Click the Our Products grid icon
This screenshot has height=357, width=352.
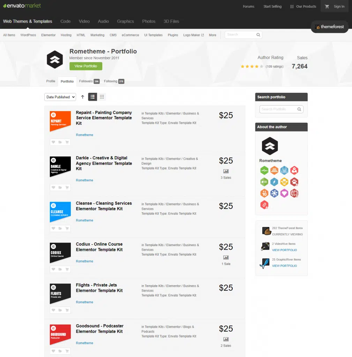coord(292,7)
